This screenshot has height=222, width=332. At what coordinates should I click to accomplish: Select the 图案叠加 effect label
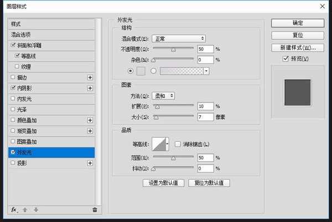[x=27, y=142]
